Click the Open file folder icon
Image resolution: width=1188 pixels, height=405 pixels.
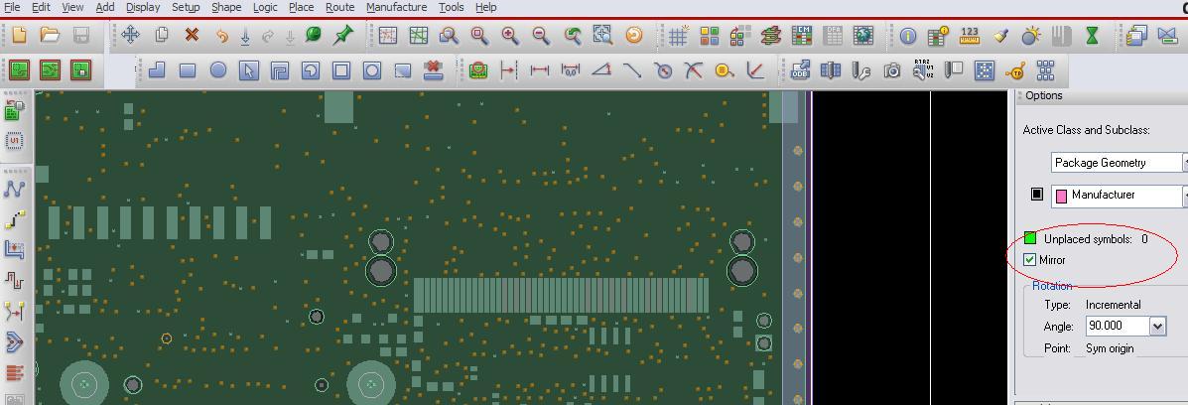click(50, 35)
